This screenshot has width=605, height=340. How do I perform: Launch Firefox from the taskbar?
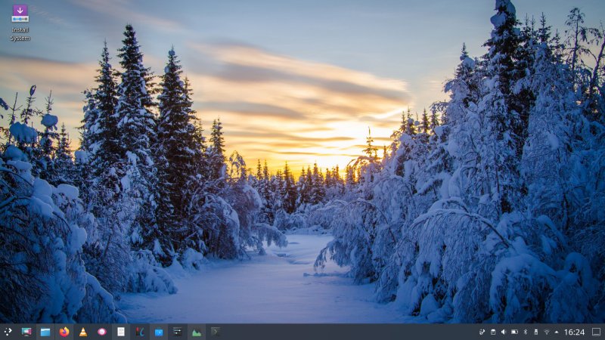64,332
